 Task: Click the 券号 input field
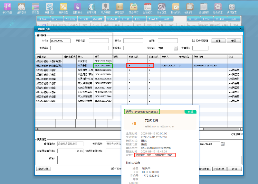click(133, 41)
